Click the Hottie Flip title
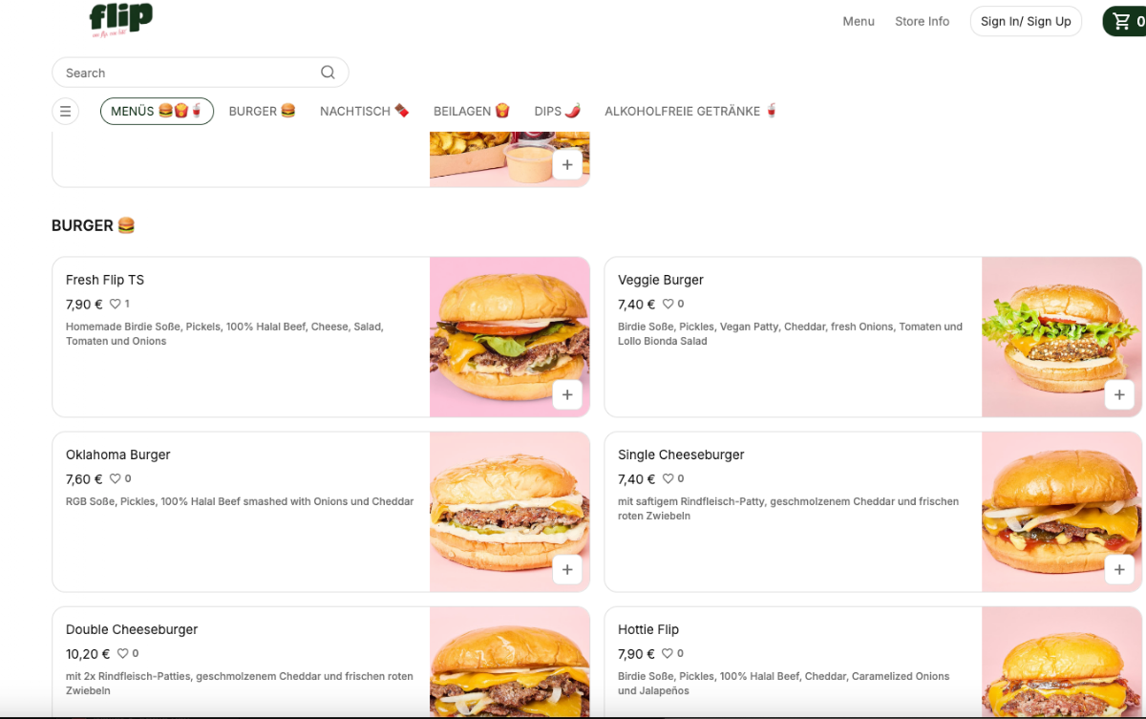 (648, 629)
